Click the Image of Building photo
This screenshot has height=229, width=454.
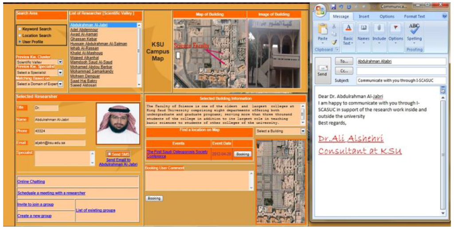[274, 53]
